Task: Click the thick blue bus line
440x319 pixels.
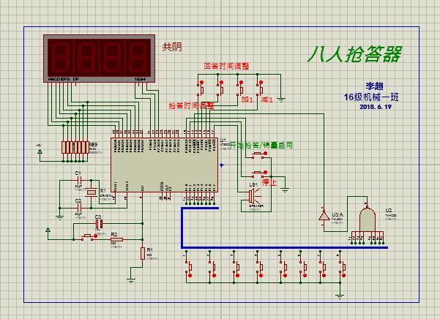Action: point(285,247)
